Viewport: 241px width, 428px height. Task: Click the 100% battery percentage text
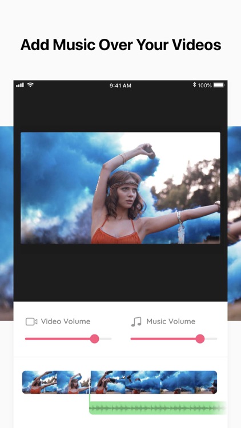(204, 86)
